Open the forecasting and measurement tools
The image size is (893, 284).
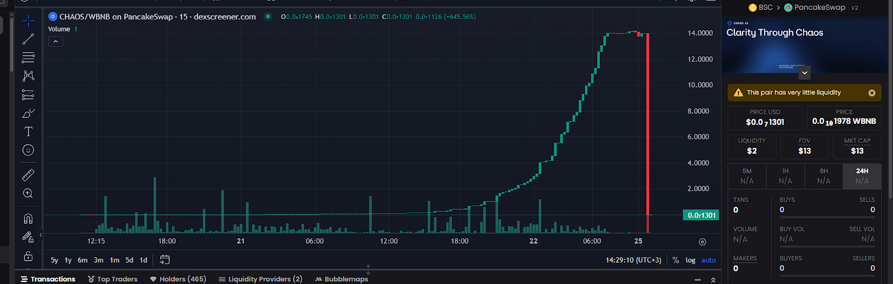28,94
